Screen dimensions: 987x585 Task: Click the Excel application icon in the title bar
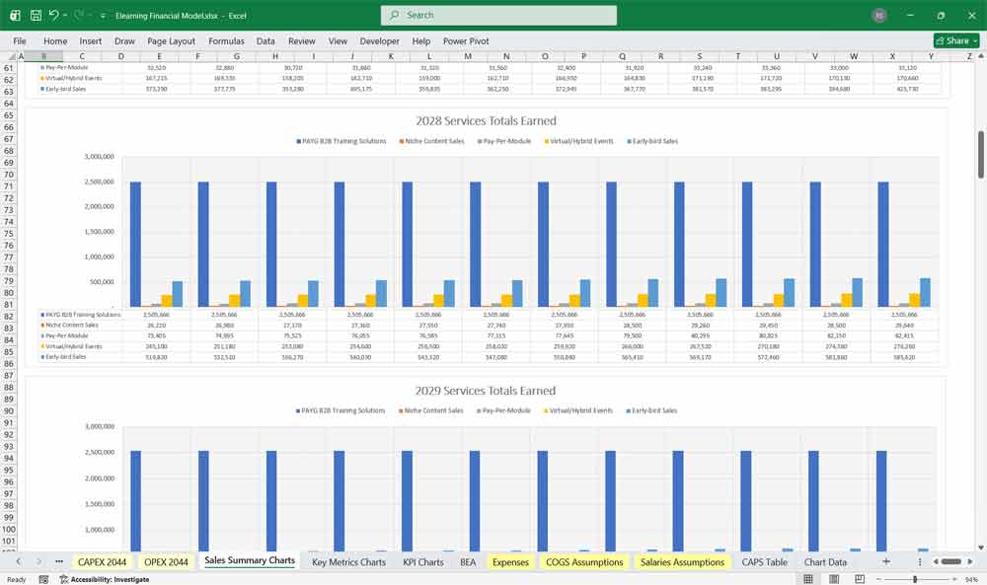pyautogui.click(x=13, y=15)
